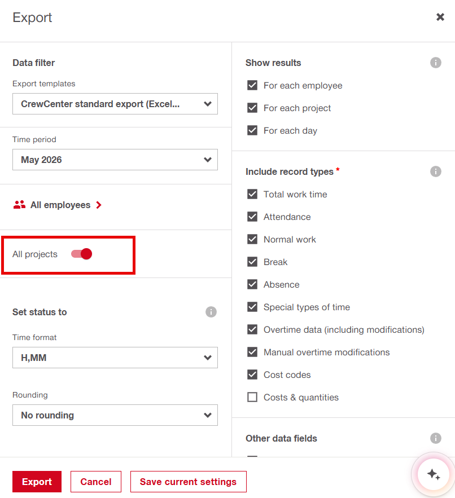Click the Include record types info icon
The width and height of the screenshot is (455, 498).
(x=435, y=171)
